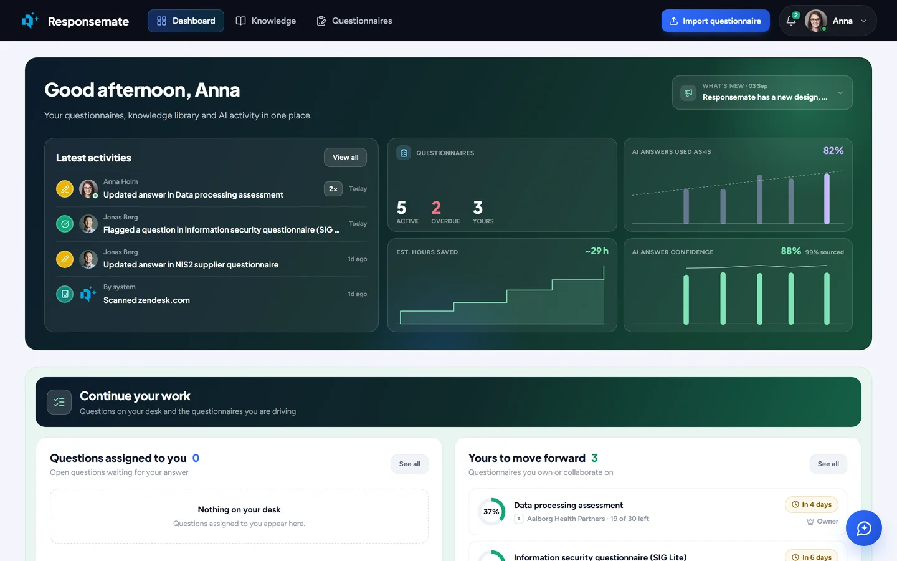The width and height of the screenshot is (897, 561).
Task: Expand the Anna user menu chevron
Action: coord(863,21)
